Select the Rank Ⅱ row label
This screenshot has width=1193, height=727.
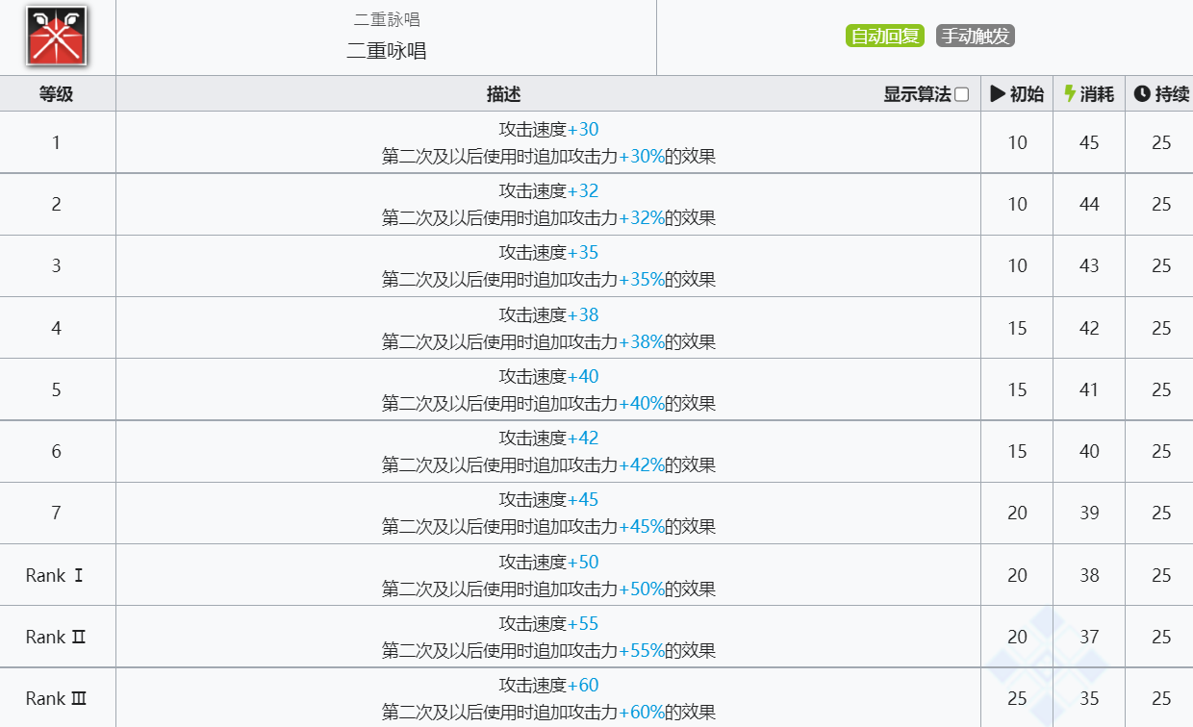57,637
